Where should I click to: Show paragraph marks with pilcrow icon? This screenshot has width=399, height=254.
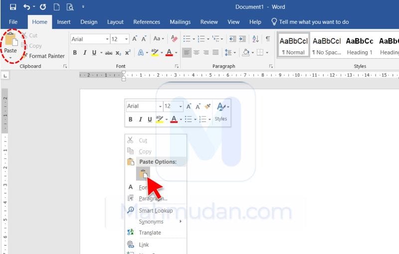[x=268, y=39]
